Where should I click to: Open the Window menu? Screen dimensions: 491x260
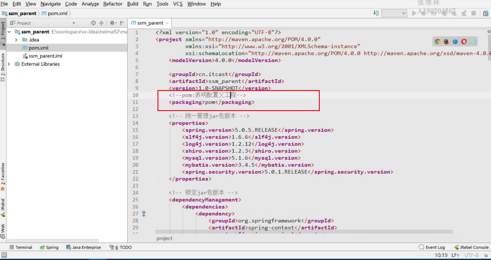click(x=197, y=4)
